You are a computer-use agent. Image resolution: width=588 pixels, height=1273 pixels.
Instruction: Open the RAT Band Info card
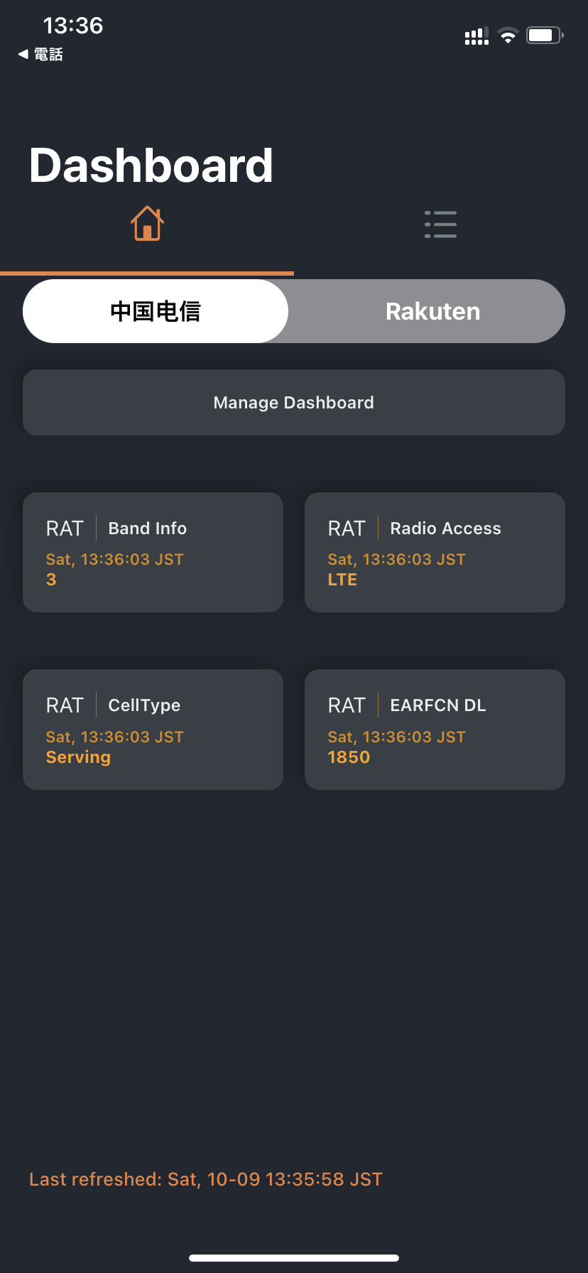point(153,552)
